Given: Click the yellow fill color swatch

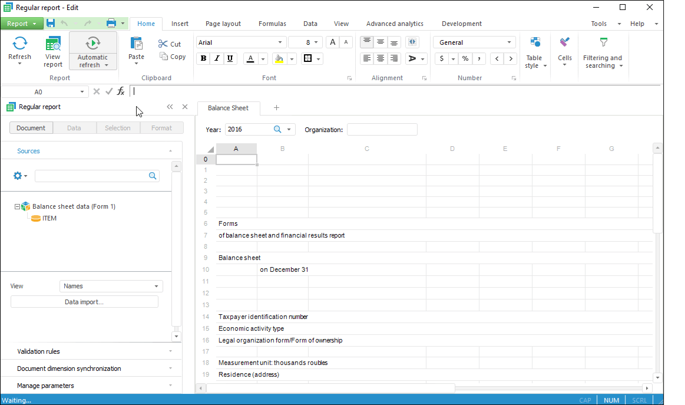Looking at the screenshot, I should pyautogui.click(x=279, y=58).
